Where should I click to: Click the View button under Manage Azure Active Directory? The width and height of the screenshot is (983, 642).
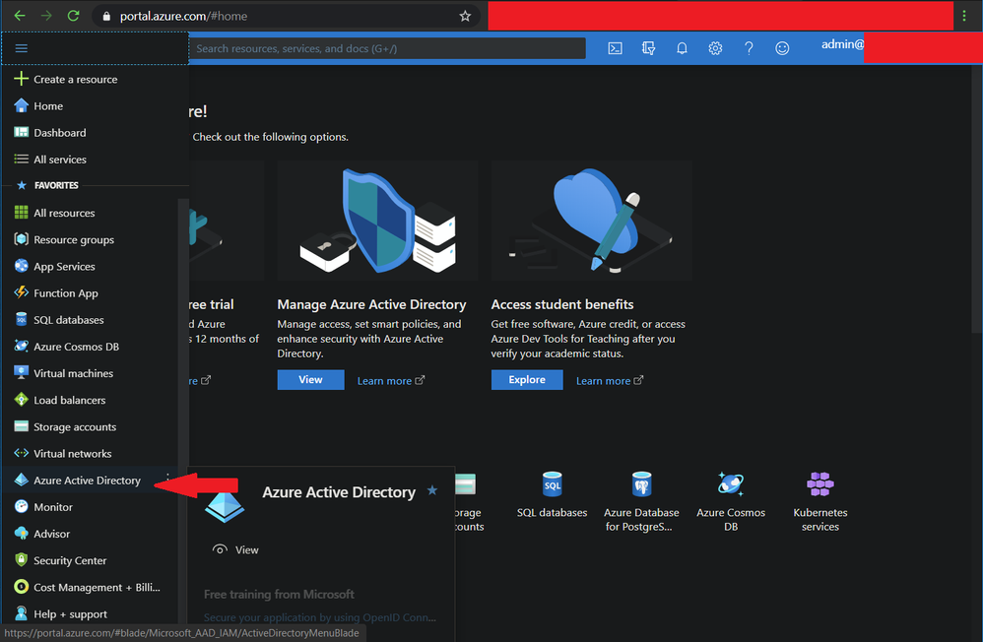(310, 379)
